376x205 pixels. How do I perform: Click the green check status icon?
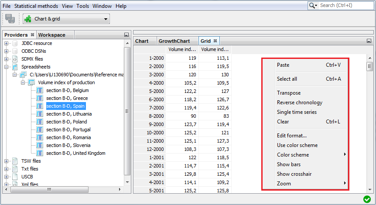[x=367, y=199]
